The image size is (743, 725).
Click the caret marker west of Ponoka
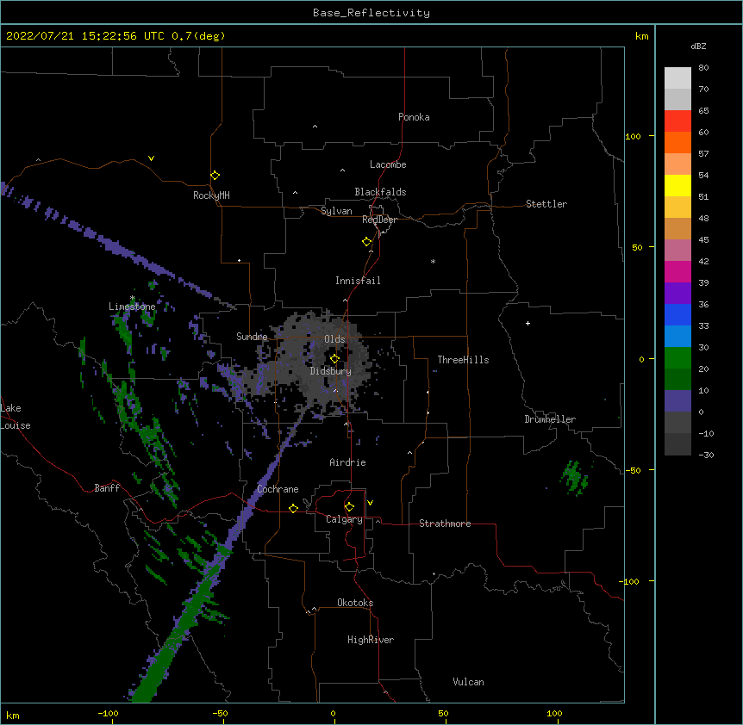click(x=315, y=127)
